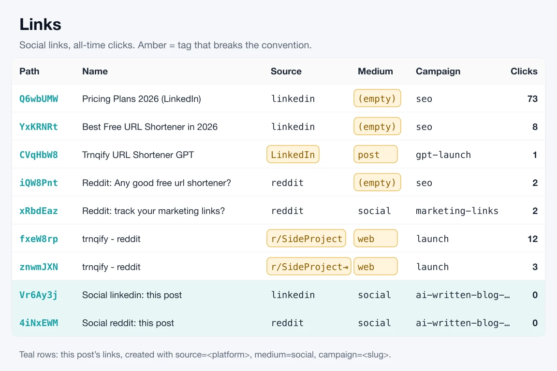Click the Clicks column header
Screen dimensions: 557x371
pyautogui.click(x=524, y=71)
